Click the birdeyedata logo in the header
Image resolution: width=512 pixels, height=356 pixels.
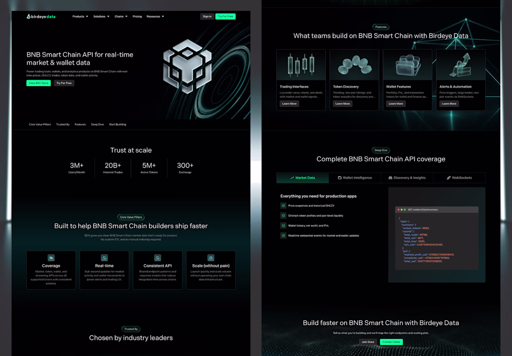[x=41, y=16]
